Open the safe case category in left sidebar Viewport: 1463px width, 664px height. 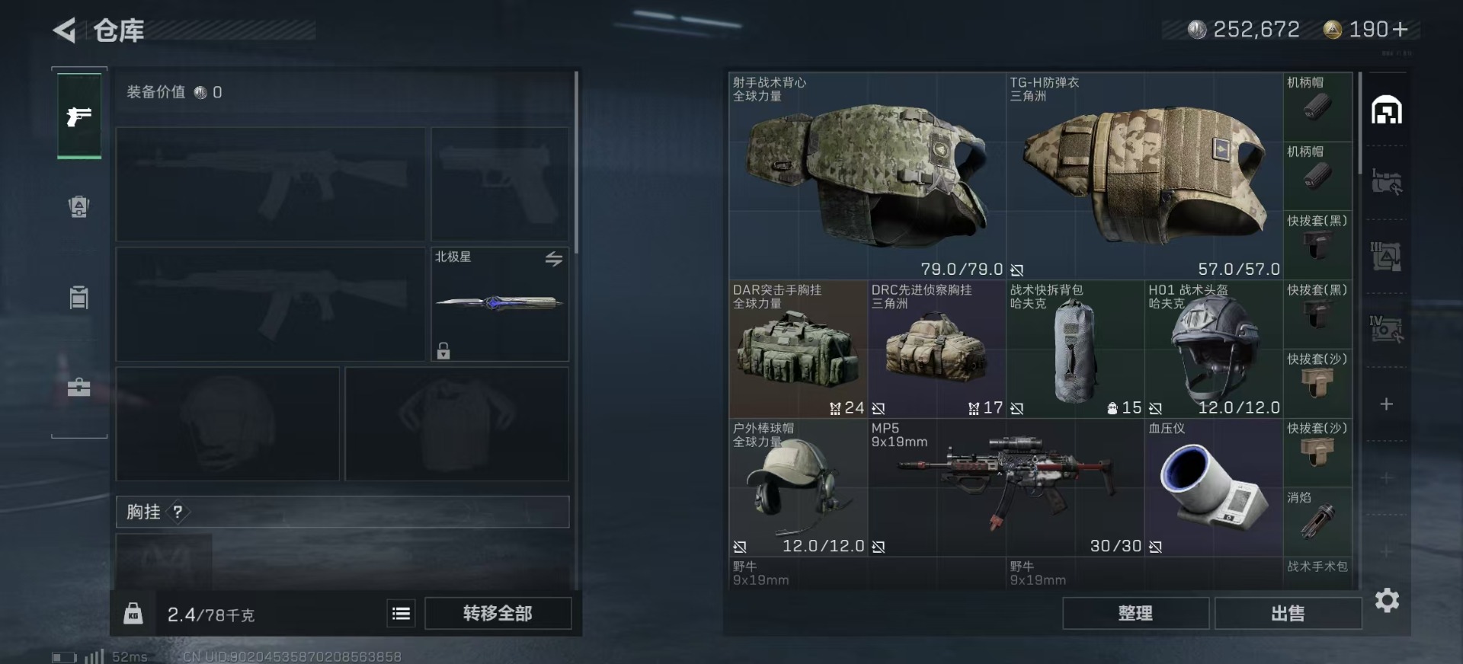pyautogui.click(x=79, y=388)
